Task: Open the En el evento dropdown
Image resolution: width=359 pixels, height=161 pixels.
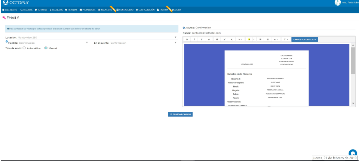Action: (x=135, y=43)
